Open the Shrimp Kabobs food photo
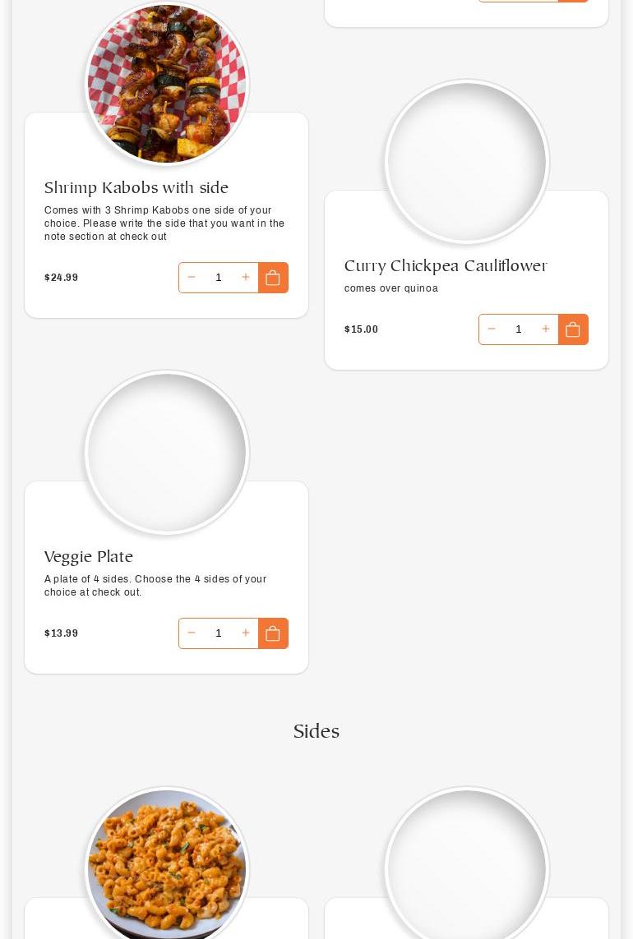The image size is (633, 939). point(167,83)
